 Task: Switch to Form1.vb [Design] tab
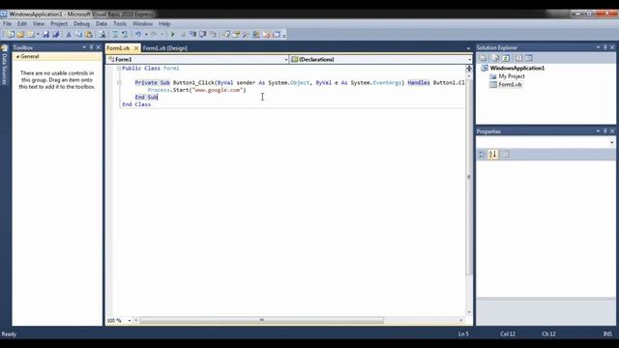point(165,48)
